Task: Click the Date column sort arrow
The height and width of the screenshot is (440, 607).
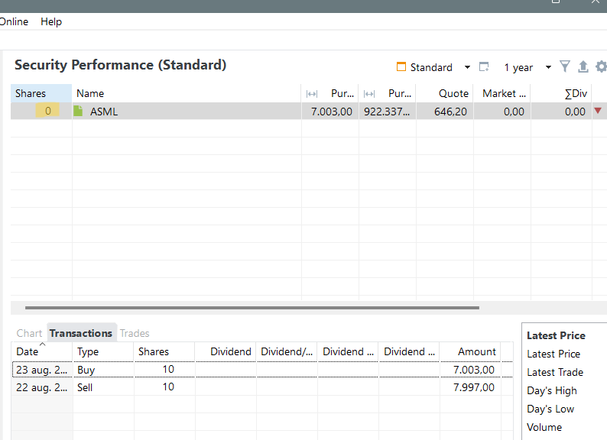Action: (42, 345)
